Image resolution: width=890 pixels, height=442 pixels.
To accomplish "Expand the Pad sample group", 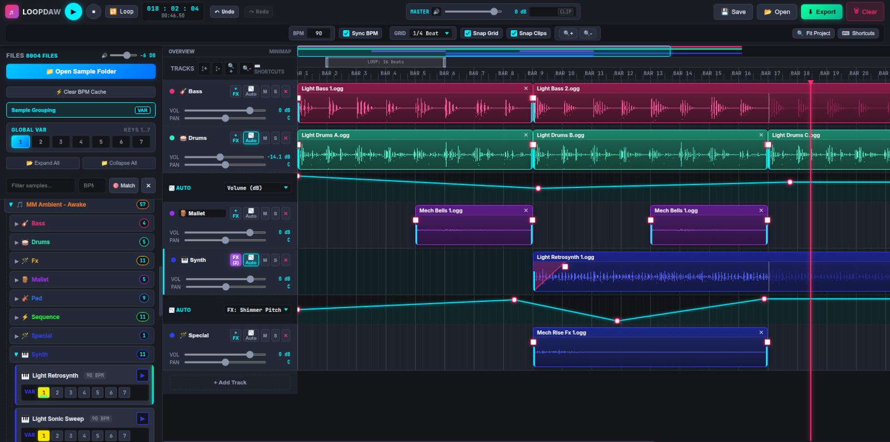I will click(17, 299).
